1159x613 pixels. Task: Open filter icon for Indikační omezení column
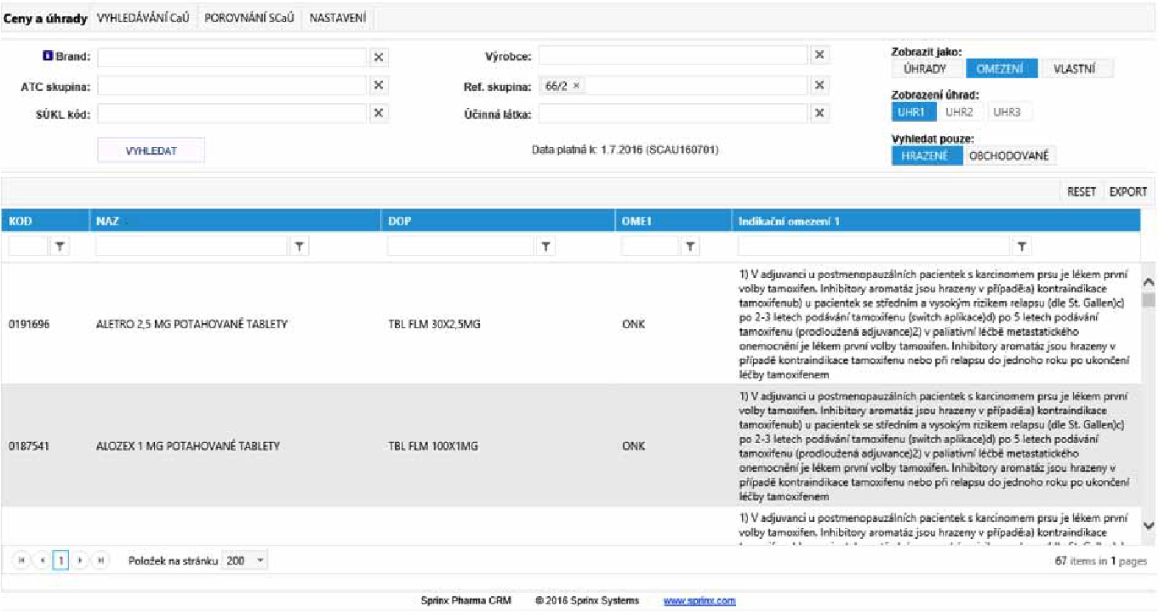tap(1022, 247)
